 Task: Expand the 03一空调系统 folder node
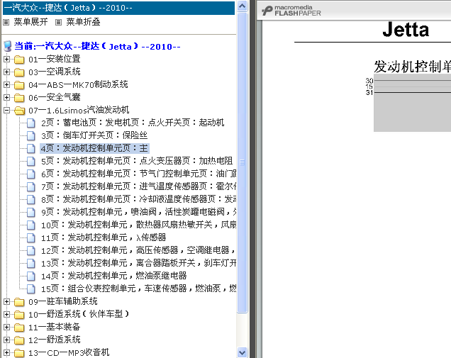coord(6,72)
